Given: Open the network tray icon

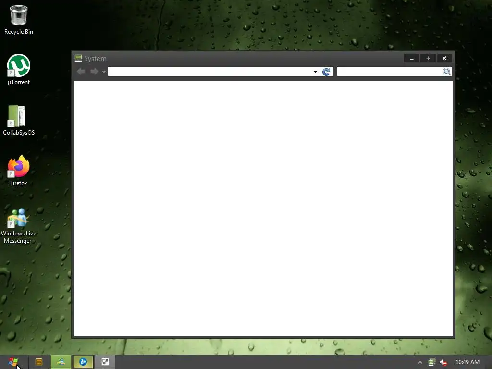Looking at the screenshot, I should pos(432,362).
